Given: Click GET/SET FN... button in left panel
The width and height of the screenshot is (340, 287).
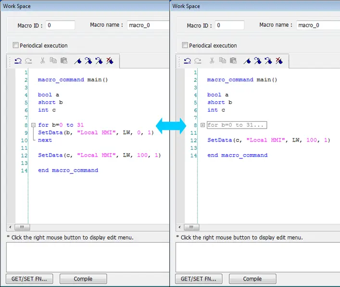Looking at the screenshot, I should [29, 279].
